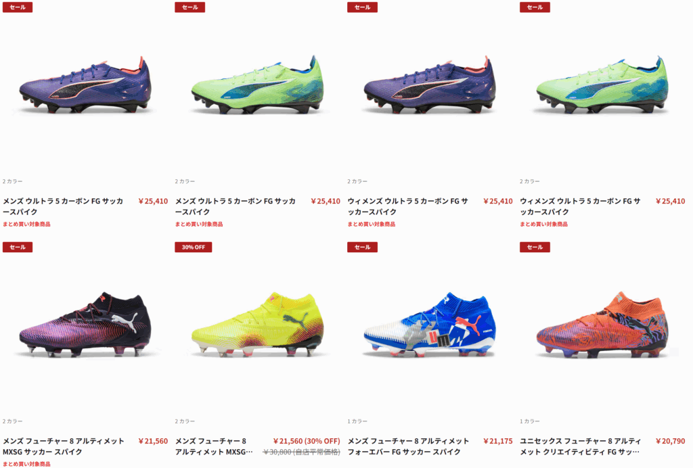Open the yellow Future 8 Ultimate shoe image

(x=257, y=325)
